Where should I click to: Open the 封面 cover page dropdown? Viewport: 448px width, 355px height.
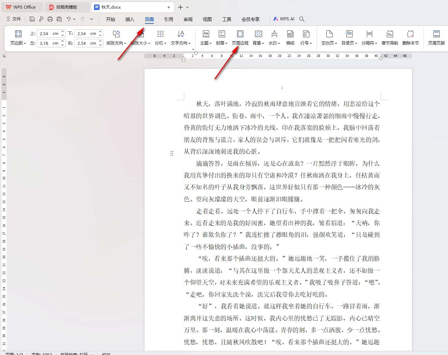[x=222, y=38]
